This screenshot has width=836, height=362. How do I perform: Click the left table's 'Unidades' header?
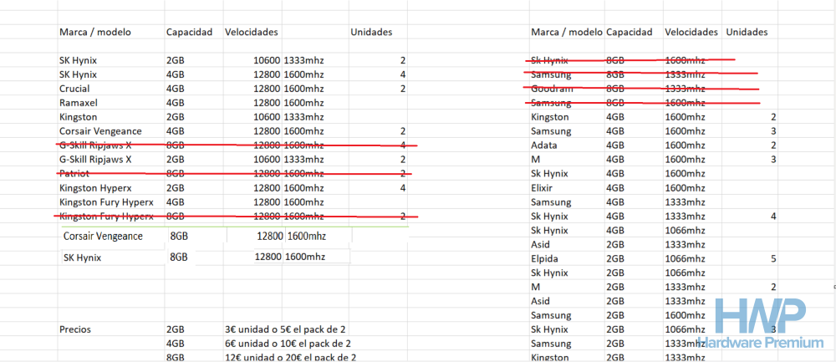(372, 32)
